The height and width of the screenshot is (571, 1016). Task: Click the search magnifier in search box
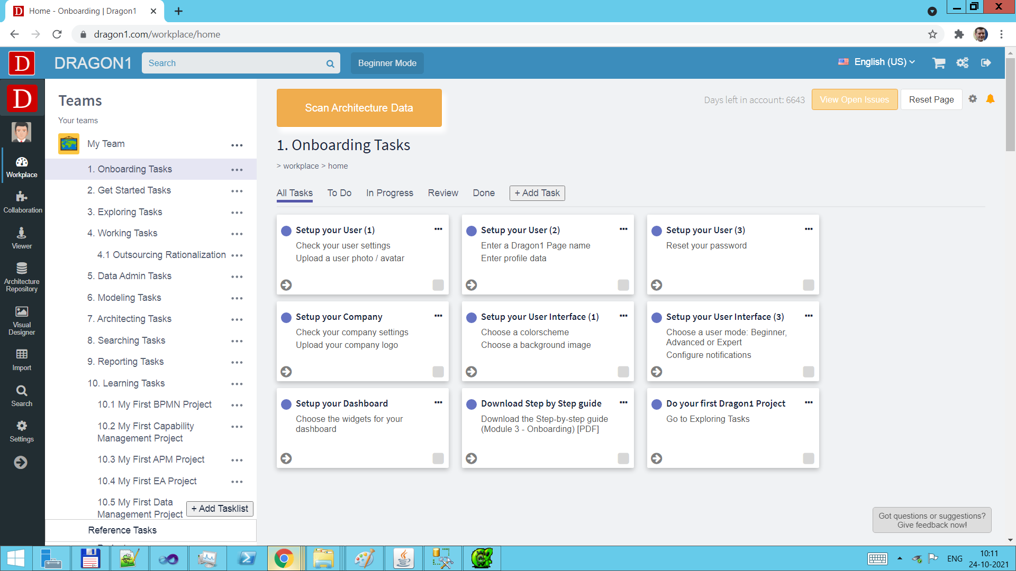point(330,63)
